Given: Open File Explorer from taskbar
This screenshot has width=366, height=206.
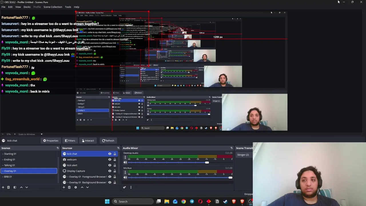Looking at the screenshot, I should pyautogui.click(x=167, y=201).
